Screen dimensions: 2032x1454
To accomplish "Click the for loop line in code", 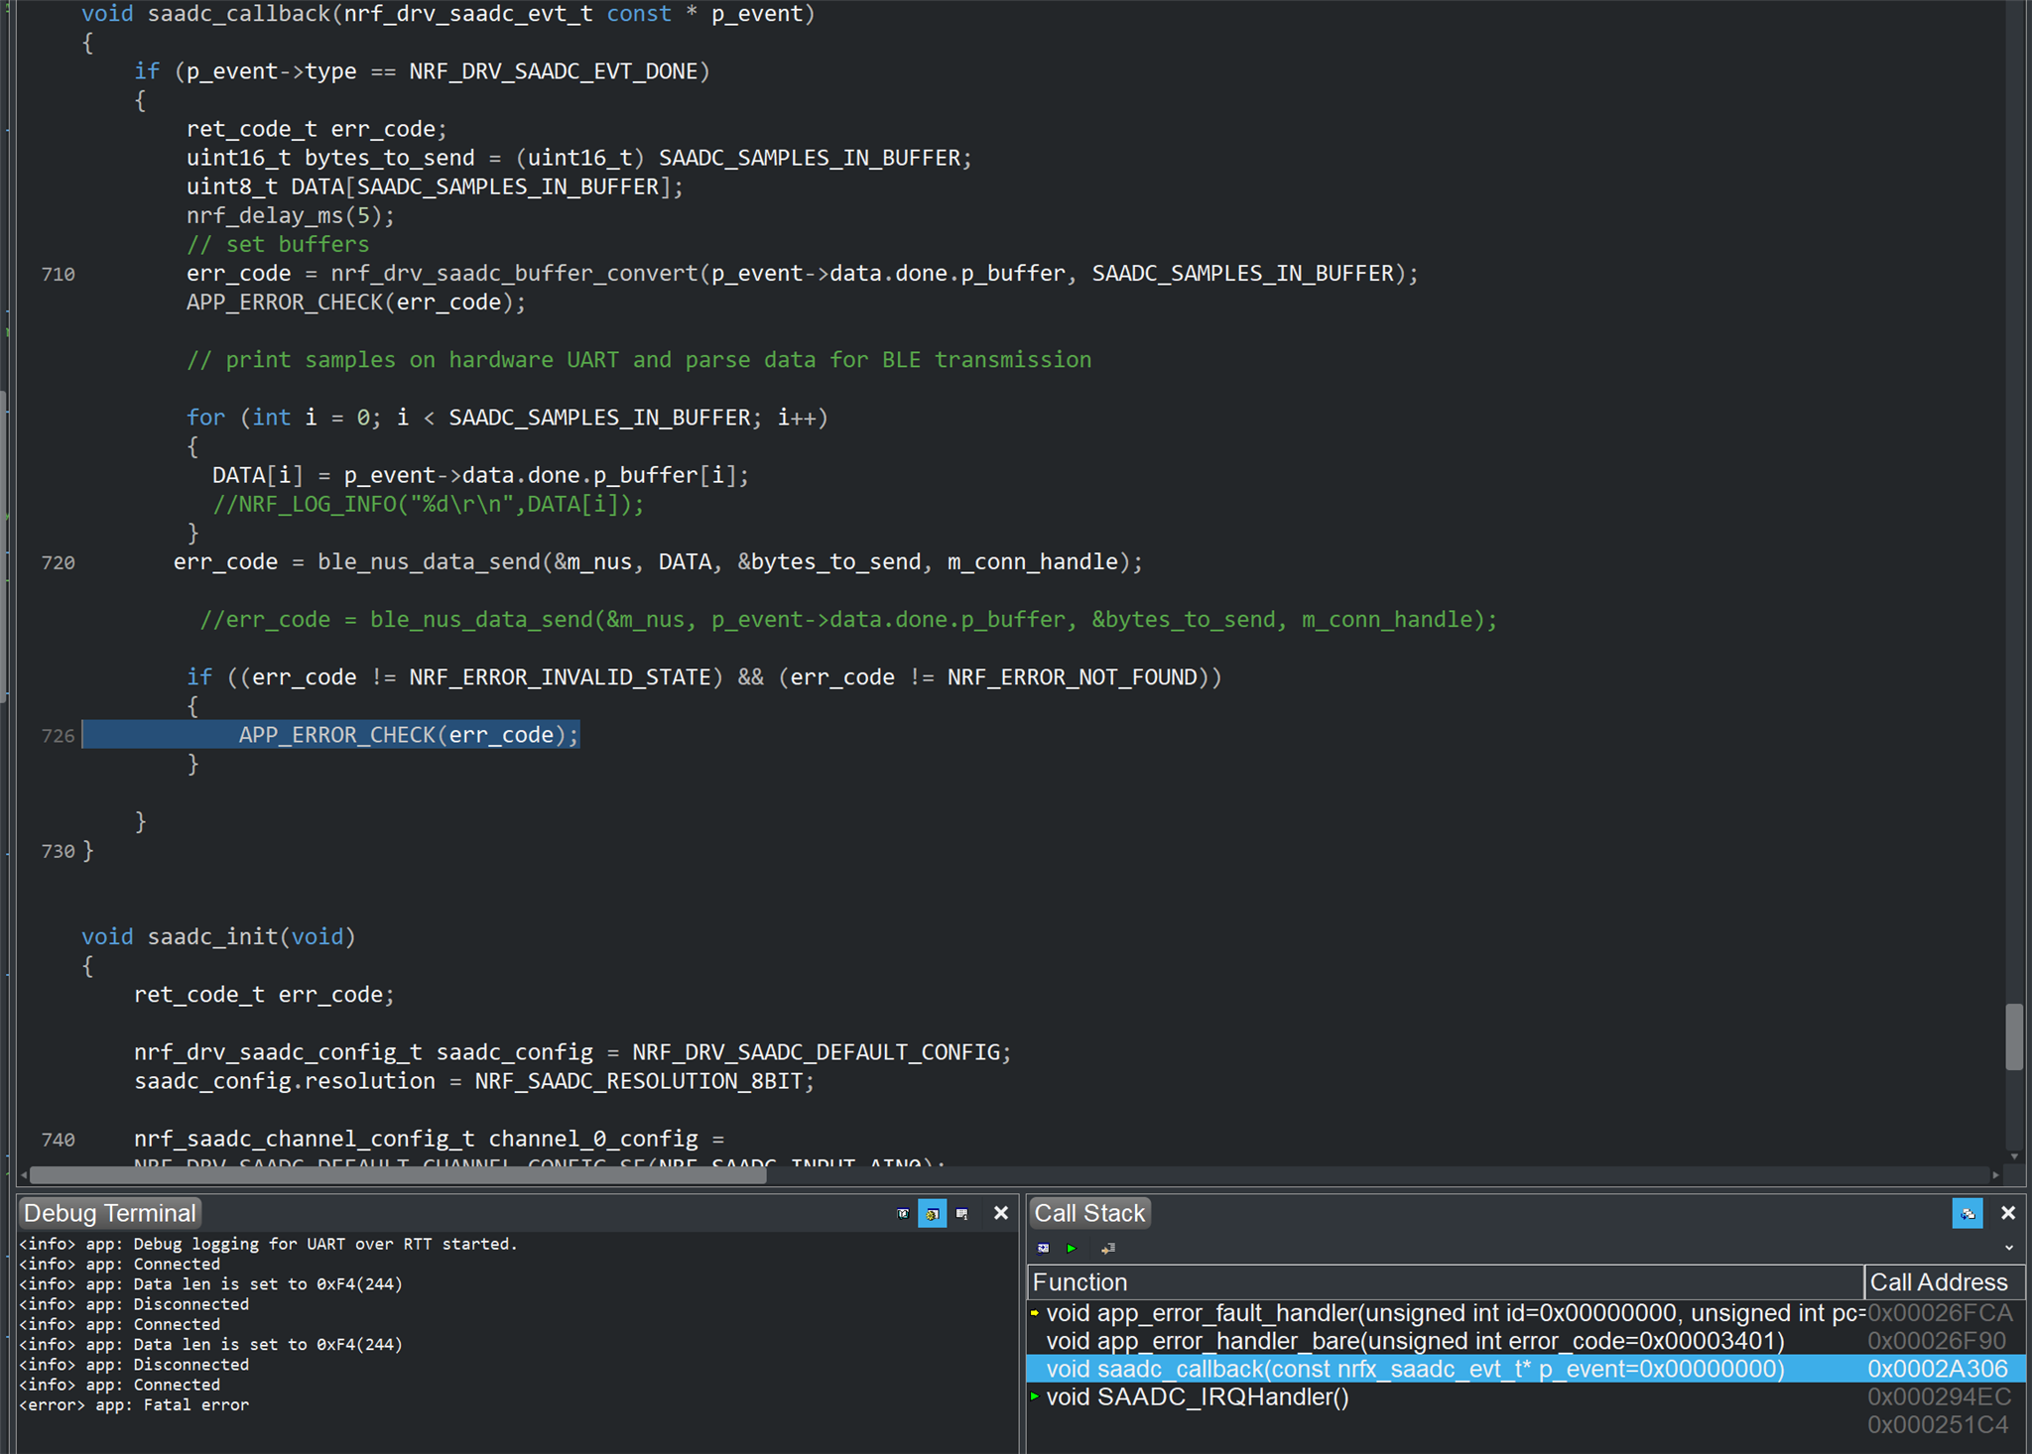I will tap(507, 418).
